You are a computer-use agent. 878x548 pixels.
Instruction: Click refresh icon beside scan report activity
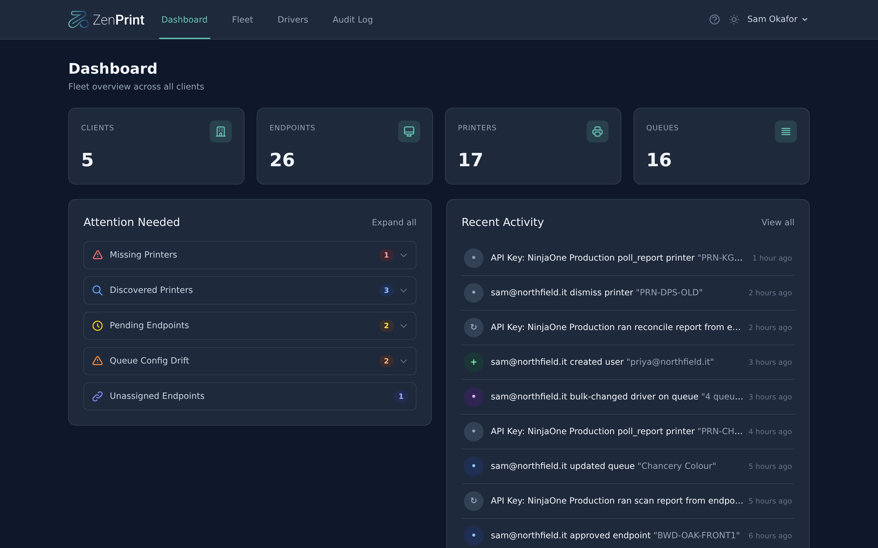click(x=473, y=501)
